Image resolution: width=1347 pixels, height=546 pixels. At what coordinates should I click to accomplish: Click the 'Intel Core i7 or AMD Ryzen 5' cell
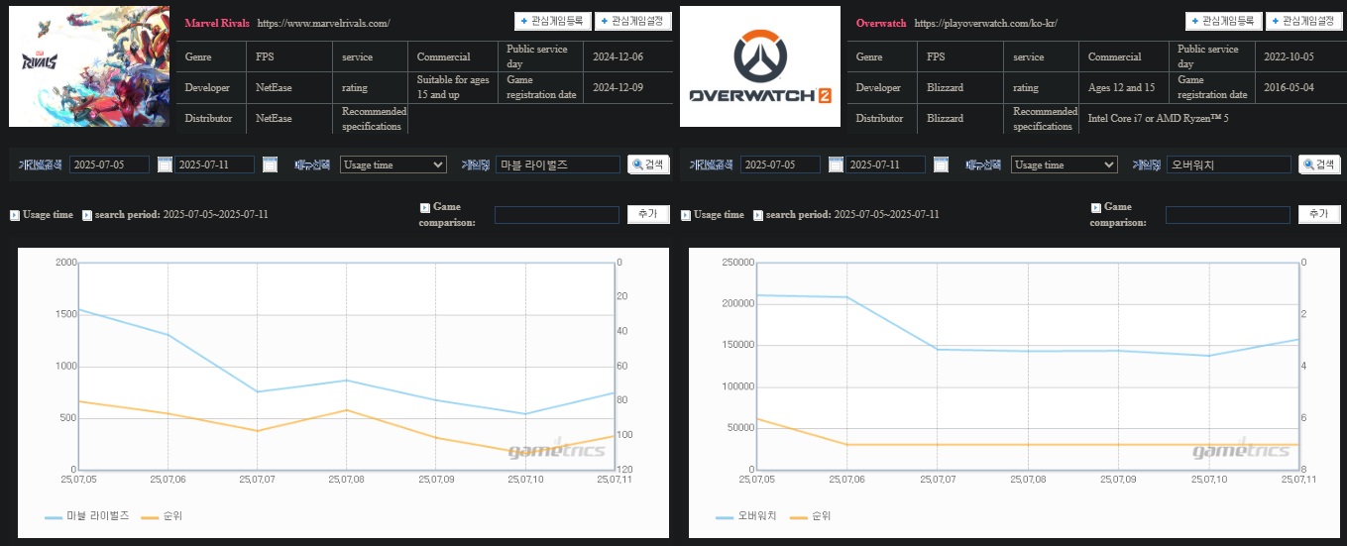(x=1159, y=118)
